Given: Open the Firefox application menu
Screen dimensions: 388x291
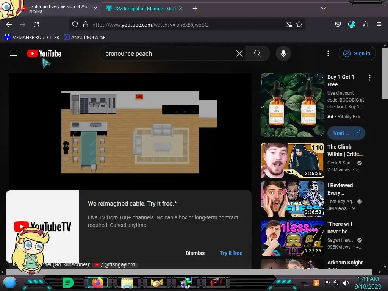Looking at the screenshot, I should [379, 25].
